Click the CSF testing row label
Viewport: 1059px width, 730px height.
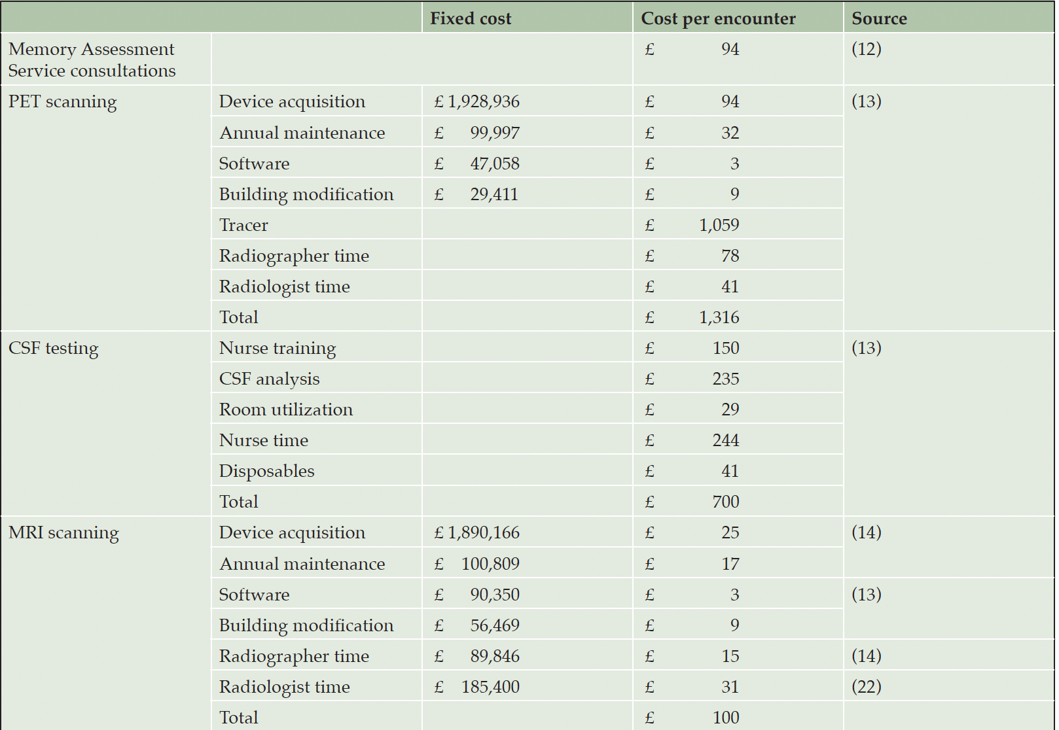(53, 349)
